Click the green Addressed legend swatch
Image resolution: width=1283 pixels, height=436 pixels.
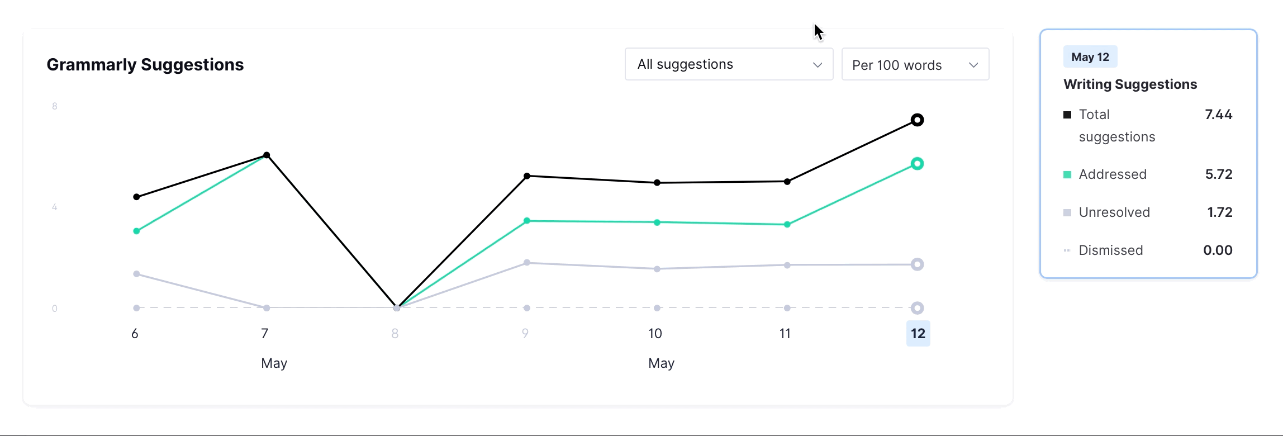point(1067,174)
